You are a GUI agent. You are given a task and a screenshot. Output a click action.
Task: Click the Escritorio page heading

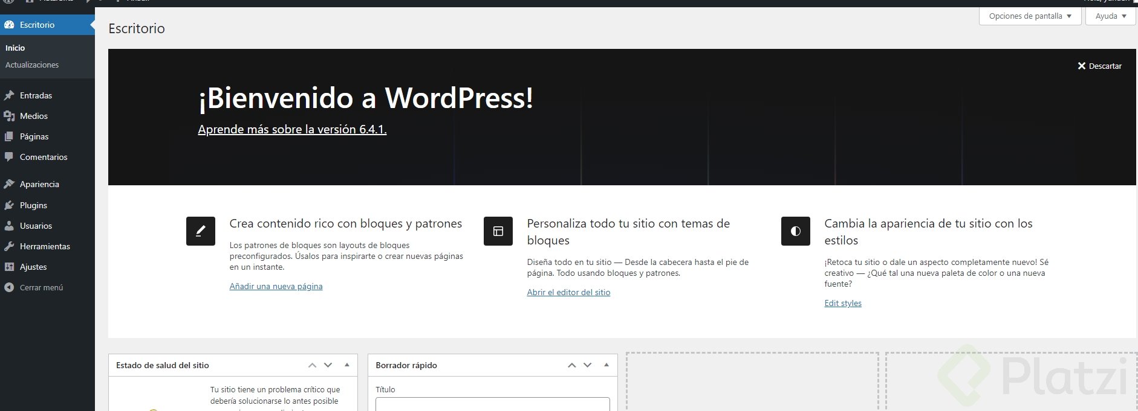point(137,28)
